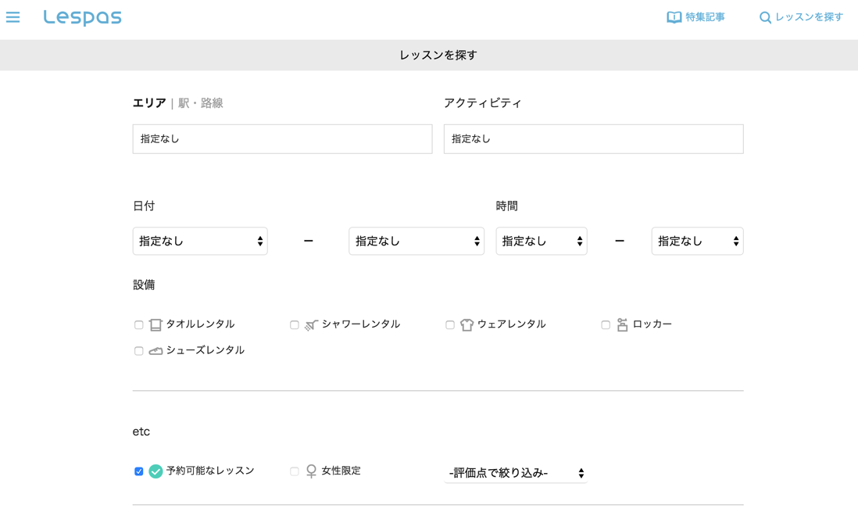
Task: Click the シューズレンタル label text
Action: [206, 350]
